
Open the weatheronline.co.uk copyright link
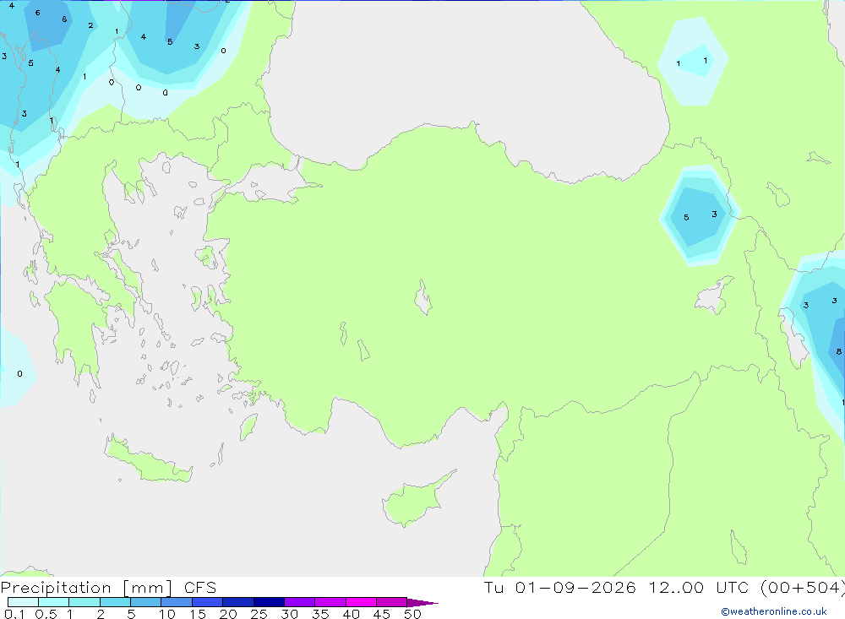(x=774, y=611)
